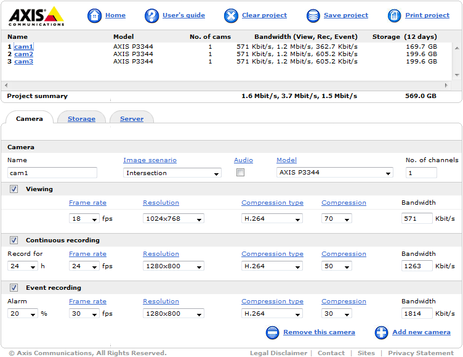Click the Add new camera plus icon
Viewport: 463px width, 357px height.
[382, 332]
